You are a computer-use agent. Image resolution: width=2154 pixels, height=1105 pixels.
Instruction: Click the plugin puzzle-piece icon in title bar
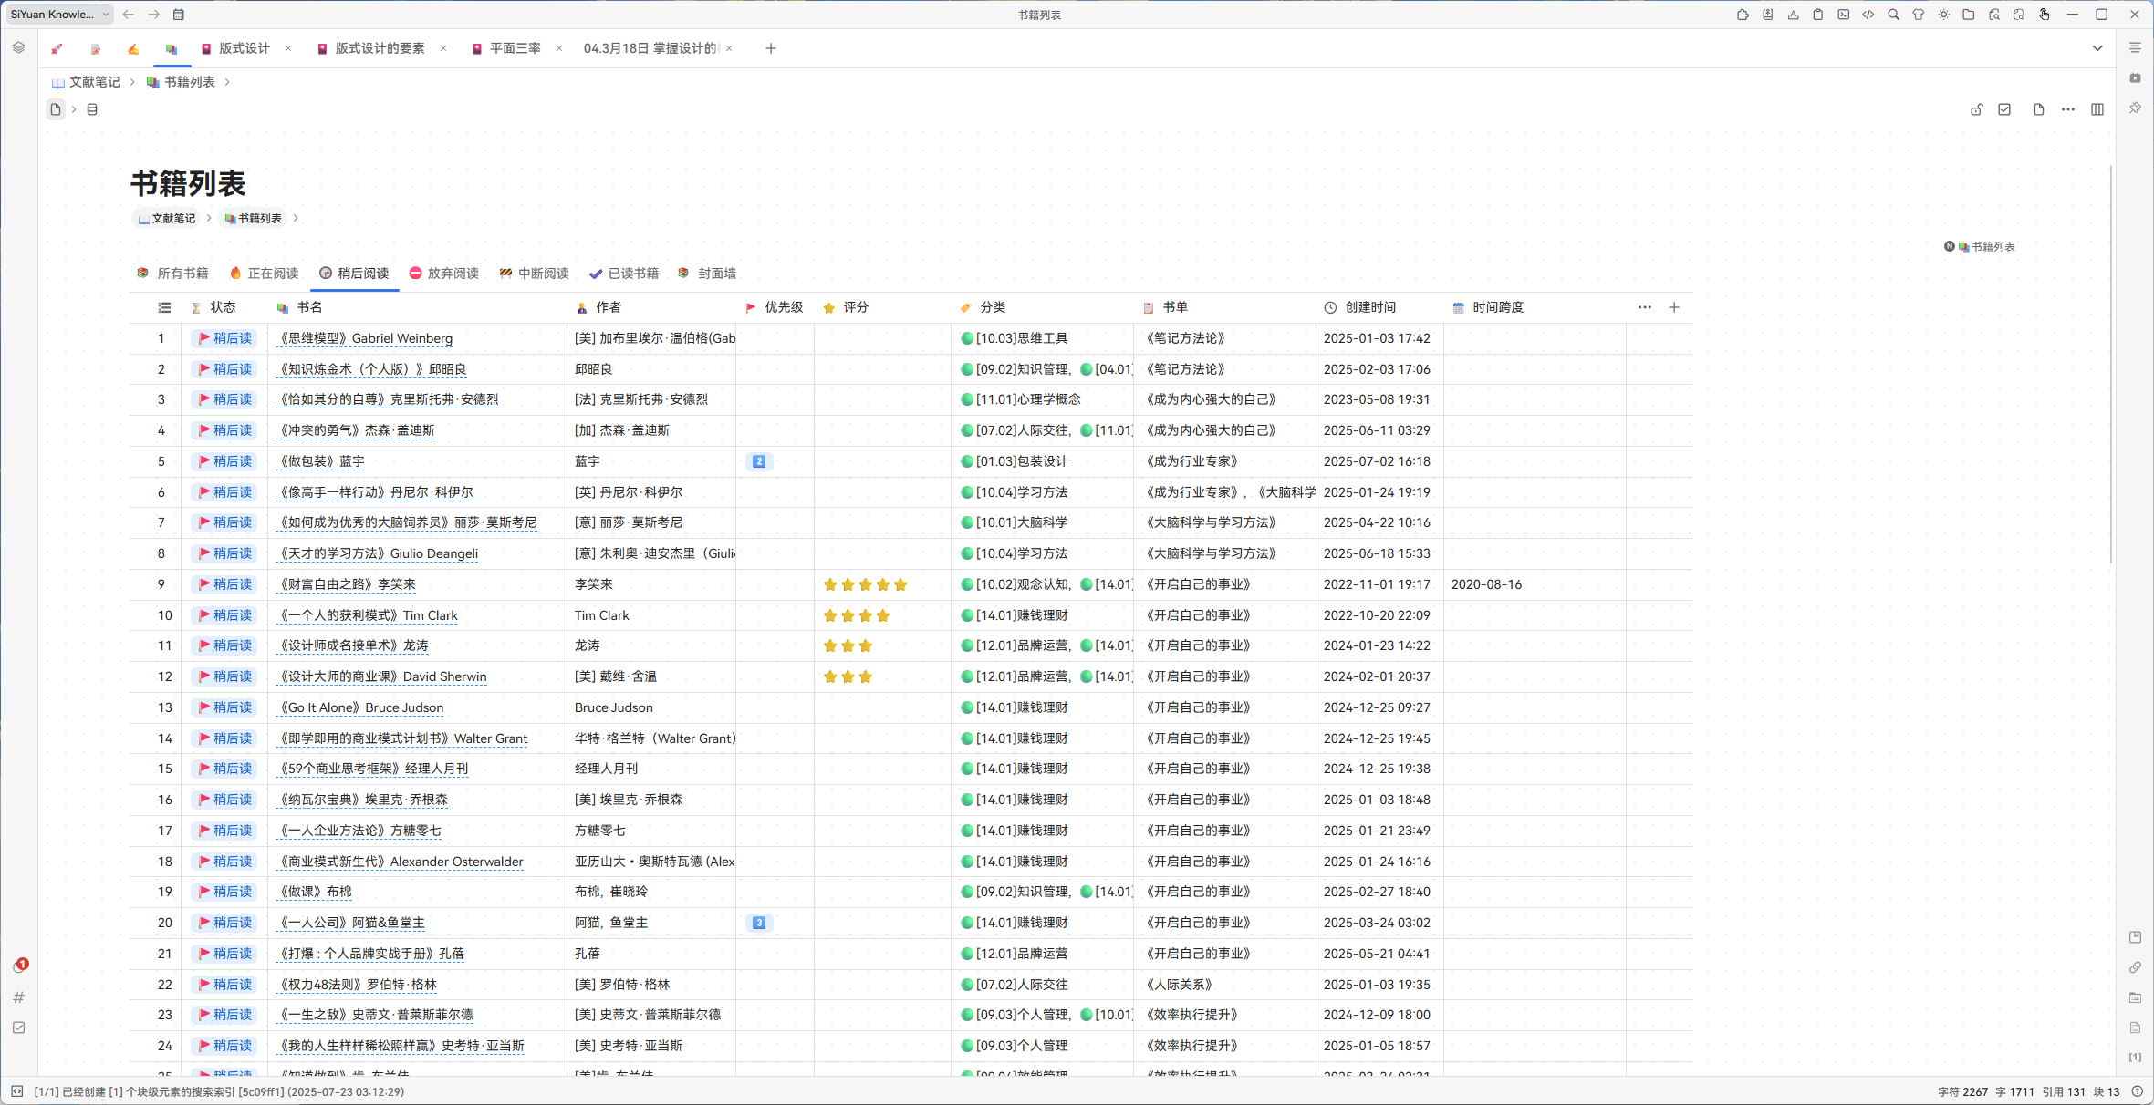(1743, 15)
